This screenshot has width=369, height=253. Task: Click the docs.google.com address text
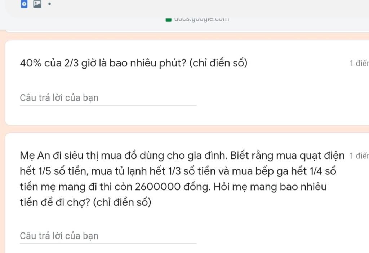[201, 19]
